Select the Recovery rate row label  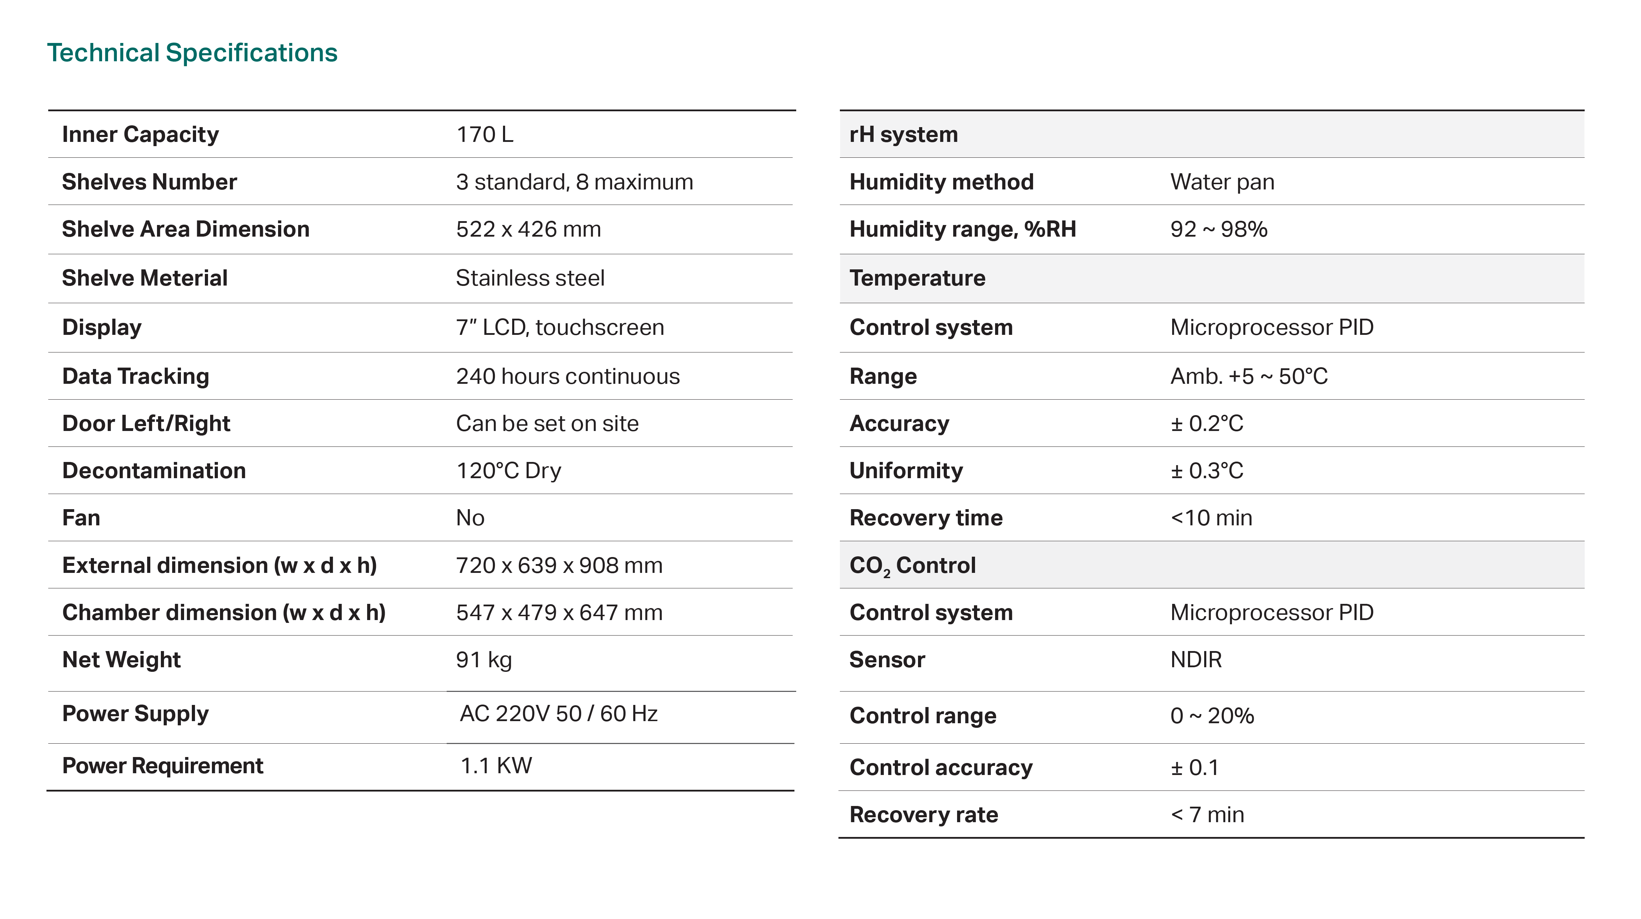[x=924, y=815]
